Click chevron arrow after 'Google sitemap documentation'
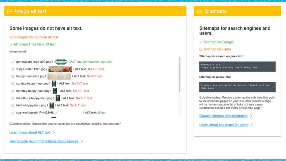286x161 pixels. pyautogui.click(x=251, y=116)
